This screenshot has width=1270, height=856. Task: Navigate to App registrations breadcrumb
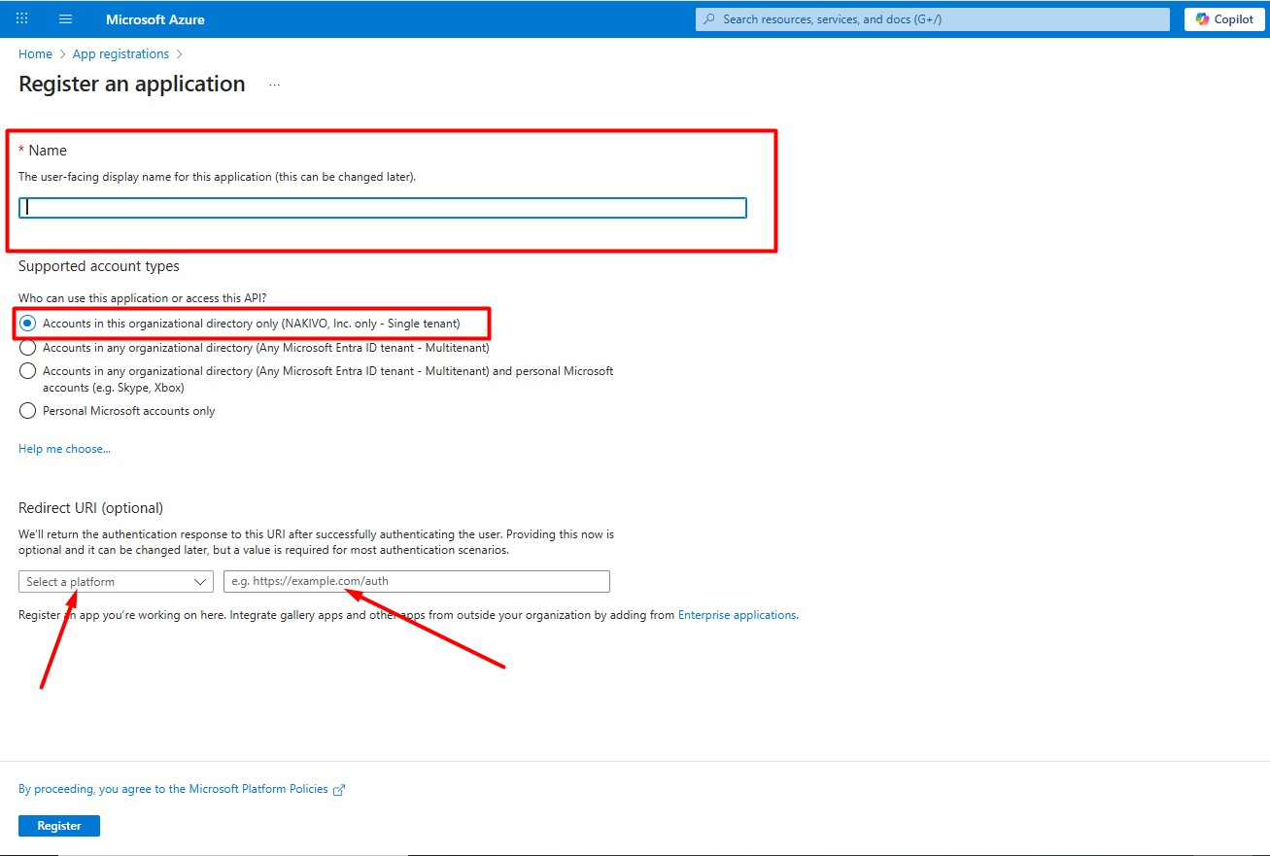click(120, 54)
